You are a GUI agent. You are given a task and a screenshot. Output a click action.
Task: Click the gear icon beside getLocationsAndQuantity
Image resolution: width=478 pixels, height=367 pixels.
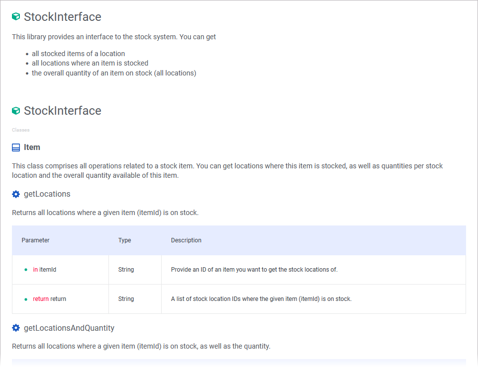click(x=15, y=328)
